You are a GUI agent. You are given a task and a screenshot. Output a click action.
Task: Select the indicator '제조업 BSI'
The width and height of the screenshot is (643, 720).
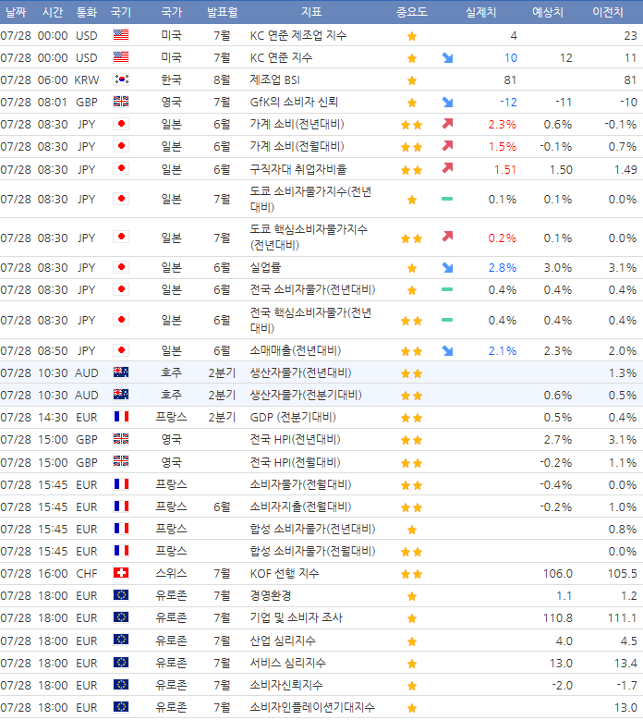[x=275, y=79]
